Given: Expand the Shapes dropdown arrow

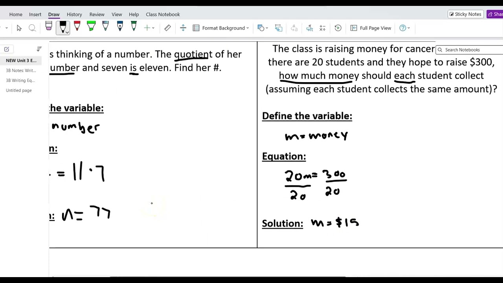Looking at the screenshot, I should (x=267, y=28).
